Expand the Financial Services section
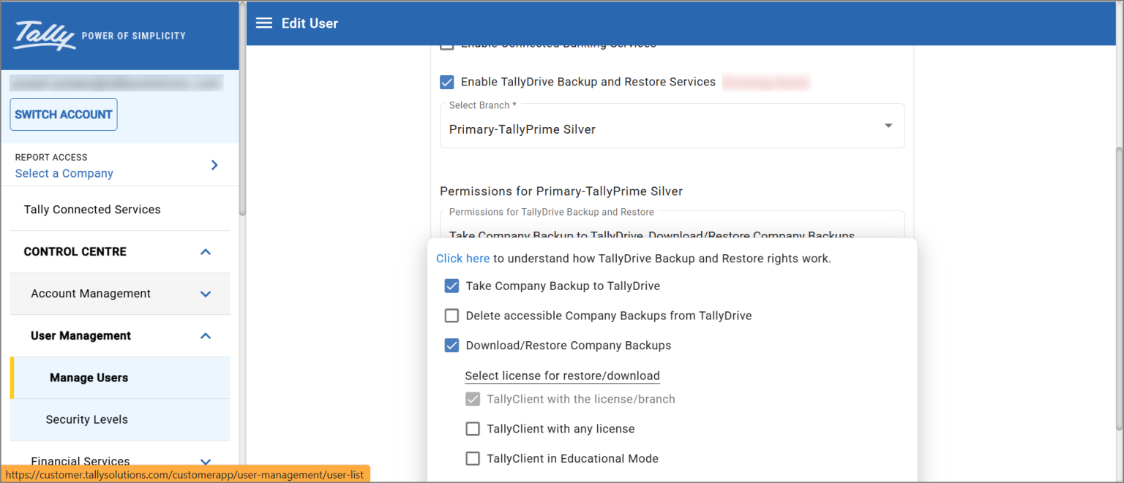 pyautogui.click(x=206, y=461)
